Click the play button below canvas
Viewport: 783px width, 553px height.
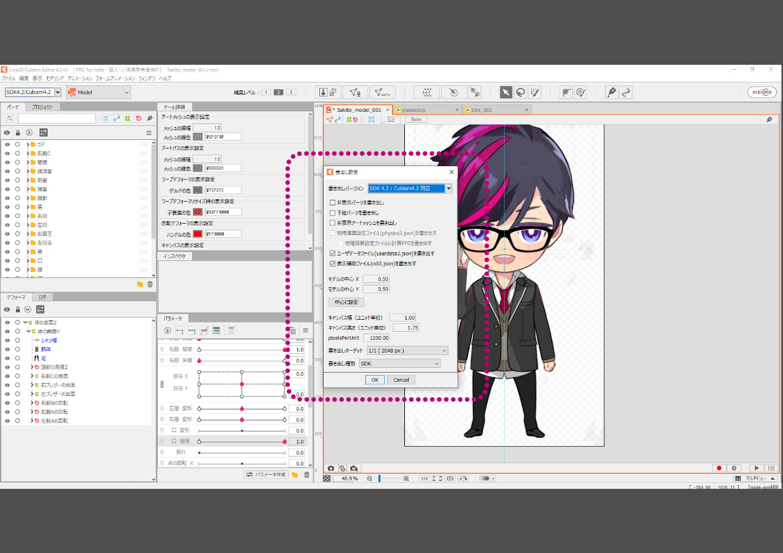tap(756, 468)
